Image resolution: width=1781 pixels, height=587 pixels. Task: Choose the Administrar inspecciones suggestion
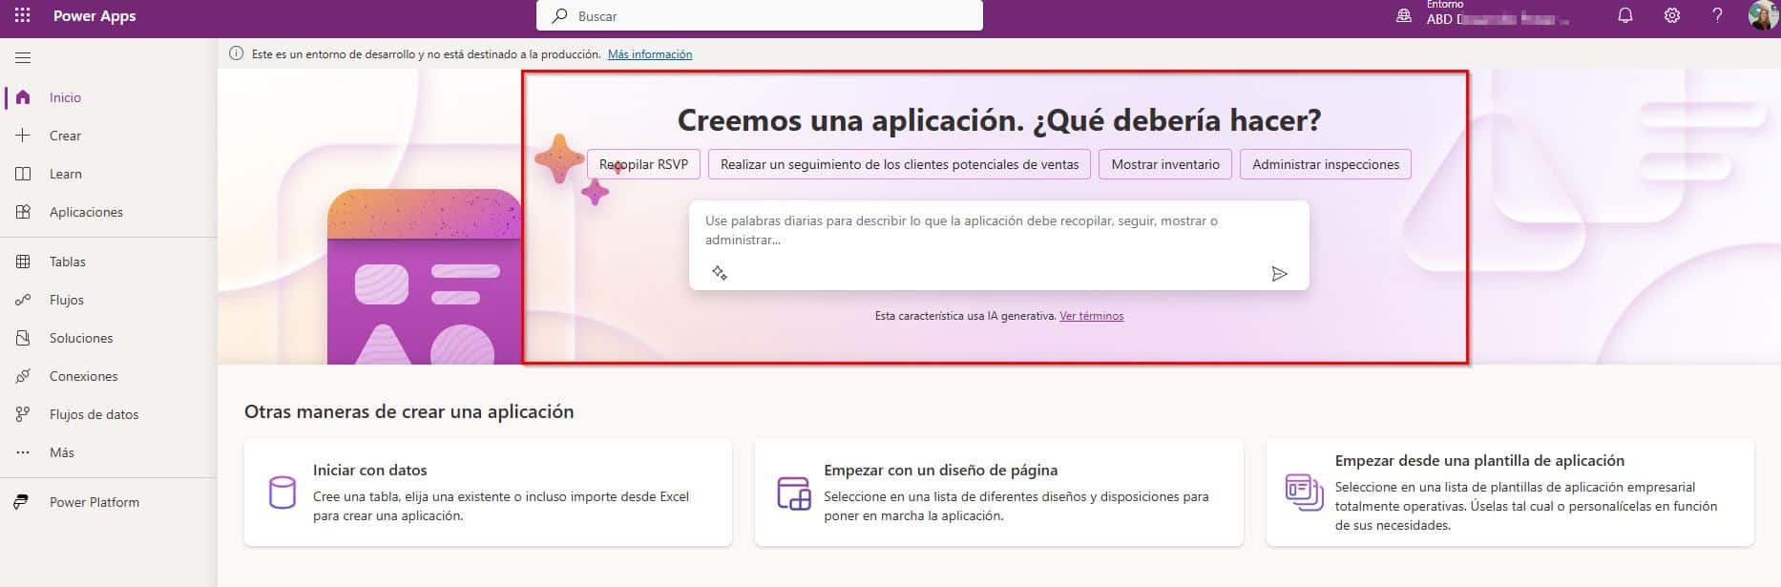[1326, 164]
